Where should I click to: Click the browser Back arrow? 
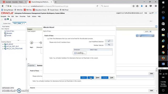(x=3, y=6)
